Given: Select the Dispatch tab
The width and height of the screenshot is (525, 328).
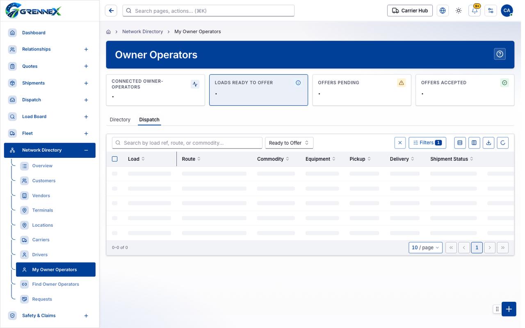Looking at the screenshot, I should pos(149,120).
